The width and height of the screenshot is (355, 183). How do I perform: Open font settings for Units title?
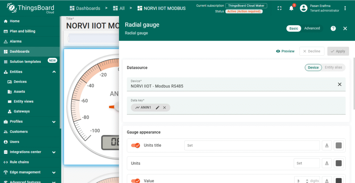click(x=327, y=145)
